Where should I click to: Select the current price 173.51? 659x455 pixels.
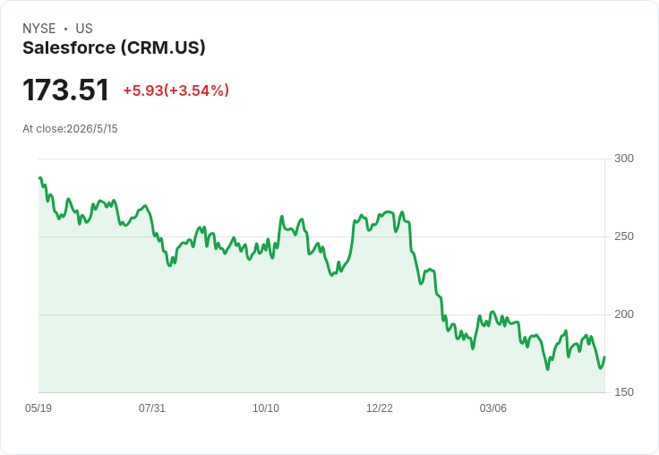(x=65, y=90)
